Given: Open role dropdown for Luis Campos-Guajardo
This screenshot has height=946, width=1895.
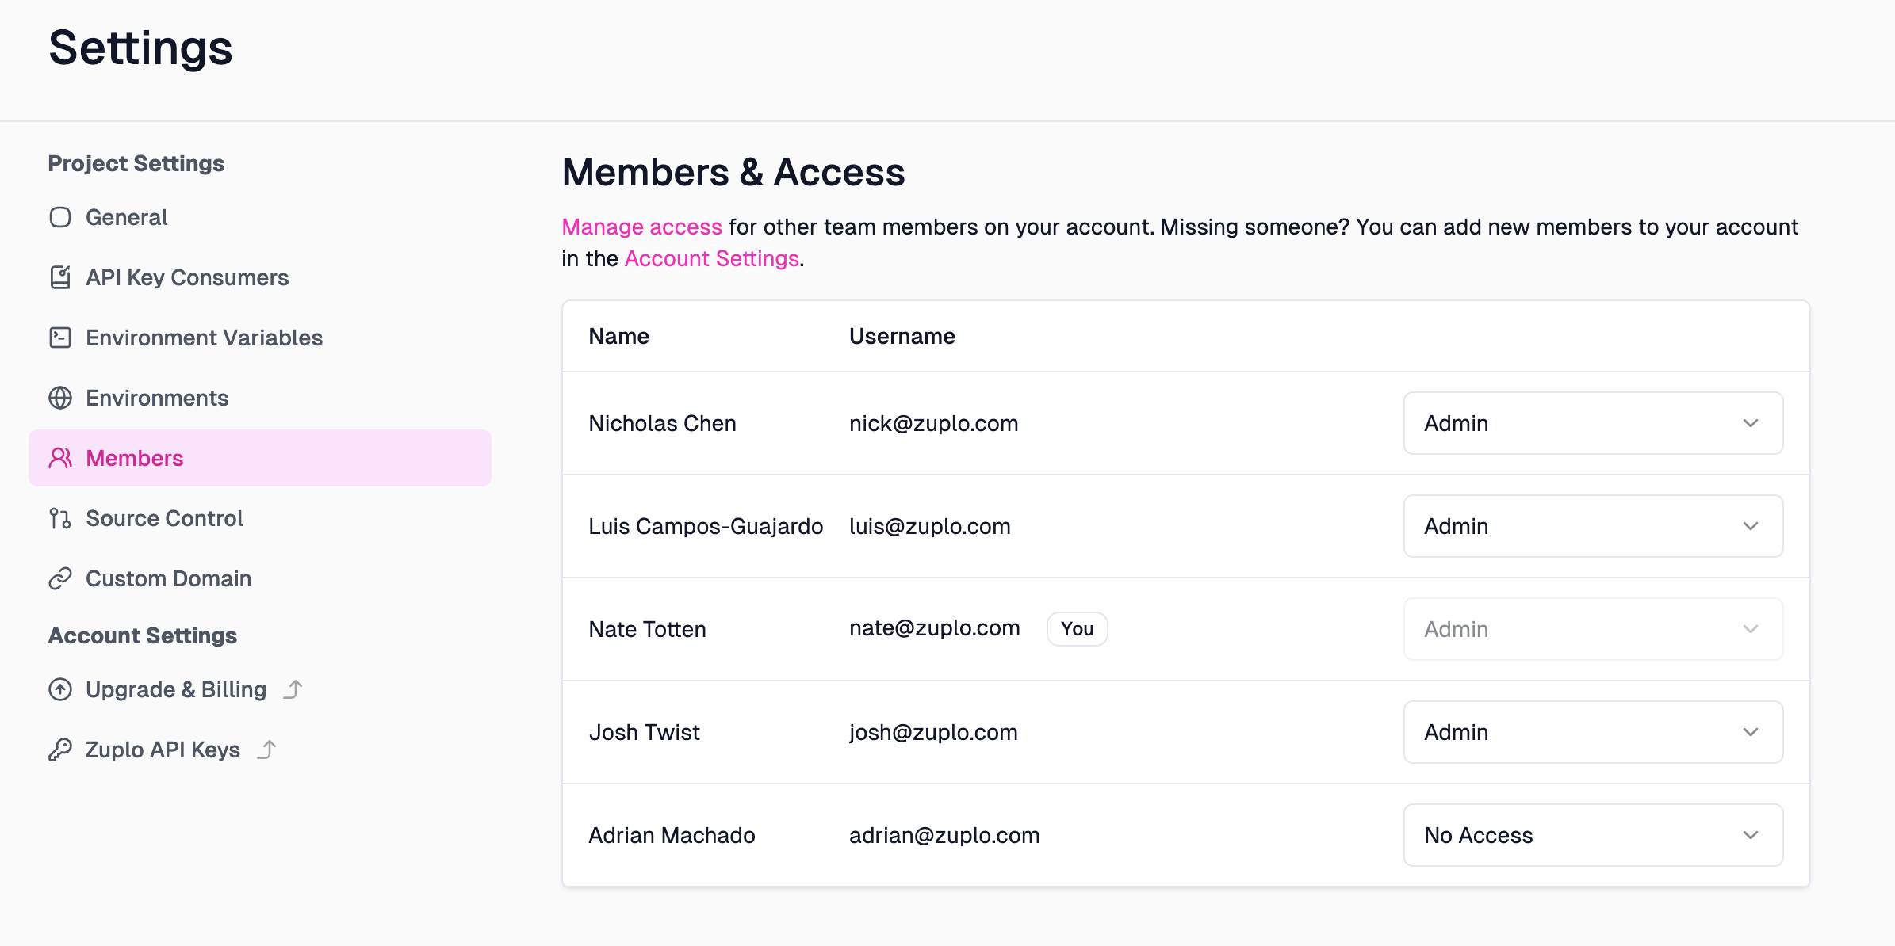Looking at the screenshot, I should pos(1593,526).
